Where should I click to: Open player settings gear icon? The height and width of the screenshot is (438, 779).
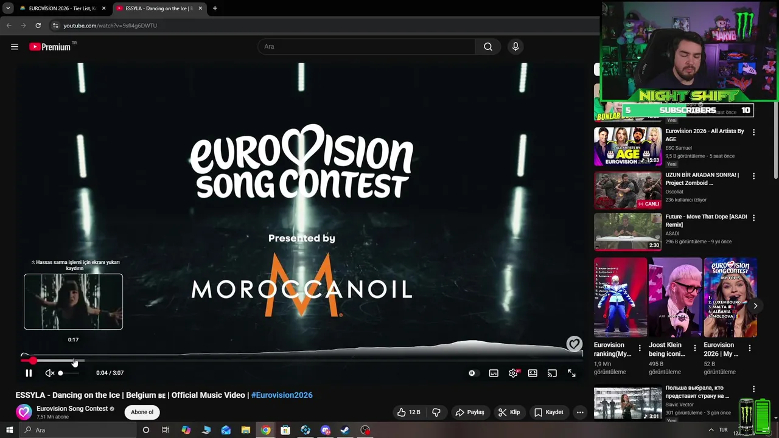pyautogui.click(x=514, y=373)
